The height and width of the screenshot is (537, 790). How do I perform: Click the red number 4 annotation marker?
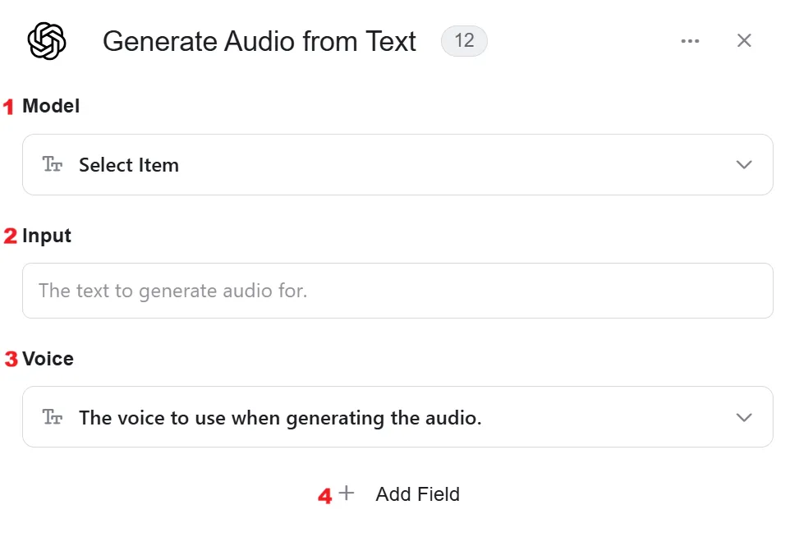point(325,496)
